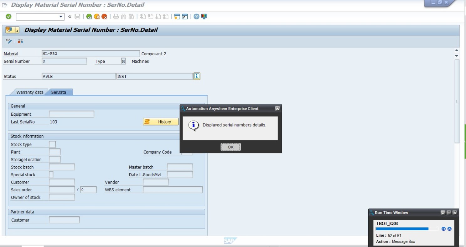Click the Stock information Customer field
This screenshot has width=466, height=247.
pos(62,182)
